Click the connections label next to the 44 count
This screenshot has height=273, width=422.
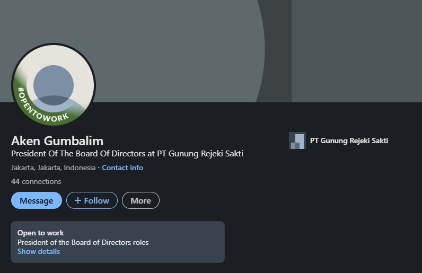41,181
